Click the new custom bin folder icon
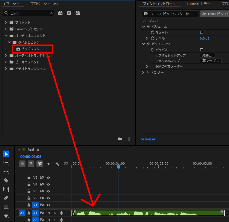The height and width of the screenshot is (222, 229). pyautogui.click(x=120, y=139)
